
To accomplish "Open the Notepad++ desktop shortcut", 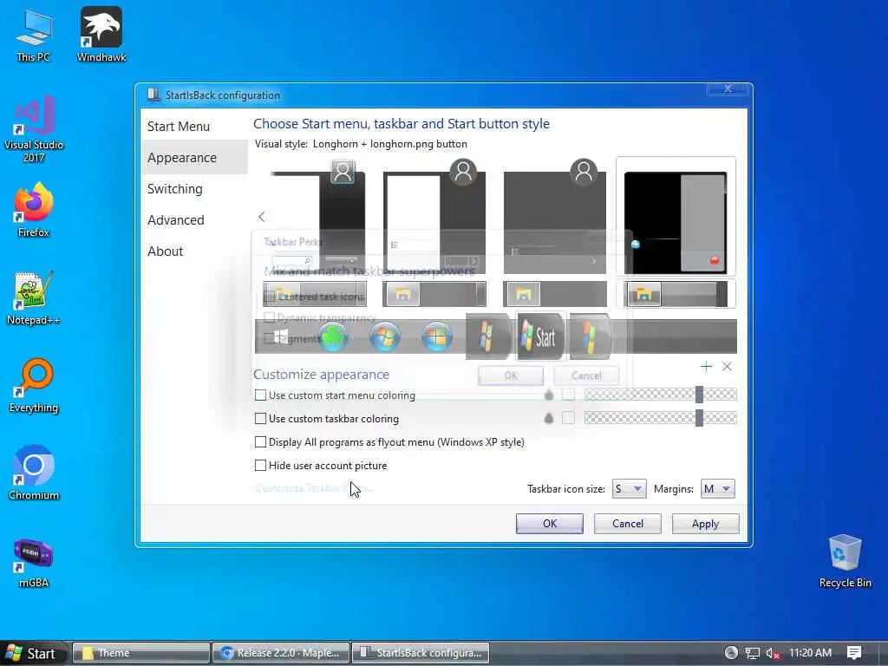I will coord(34,298).
